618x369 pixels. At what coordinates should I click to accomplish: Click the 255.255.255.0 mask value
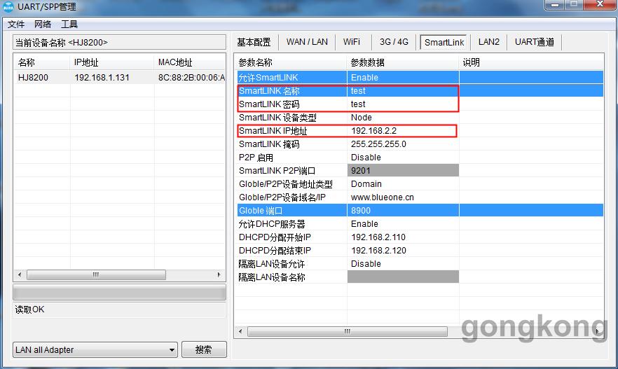coord(378,144)
